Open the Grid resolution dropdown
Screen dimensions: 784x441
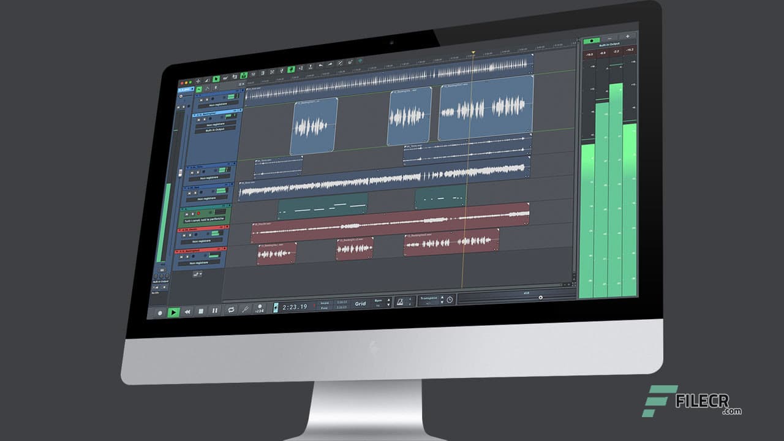coord(361,303)
